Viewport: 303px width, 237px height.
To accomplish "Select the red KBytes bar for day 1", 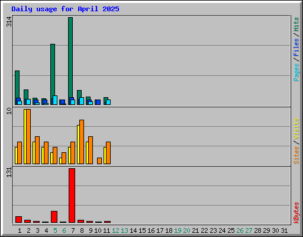I will (x=18, y=220).
